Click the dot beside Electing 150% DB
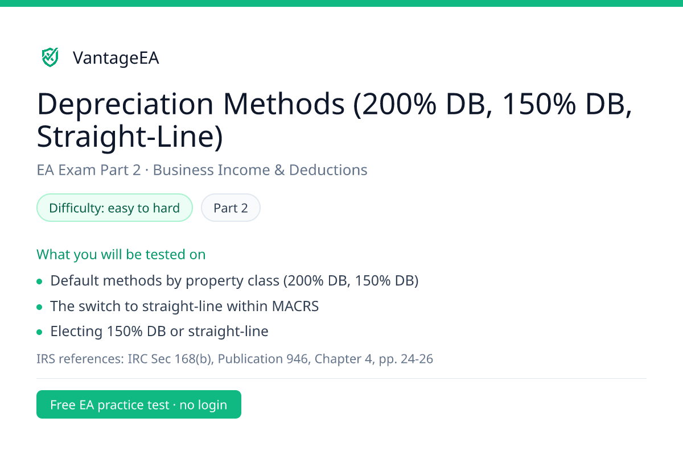 (39, 332)
